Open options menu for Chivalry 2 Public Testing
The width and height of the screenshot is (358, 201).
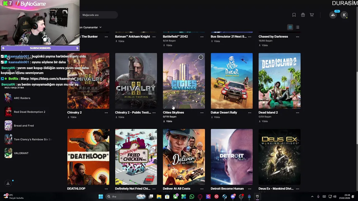point(154,113)
